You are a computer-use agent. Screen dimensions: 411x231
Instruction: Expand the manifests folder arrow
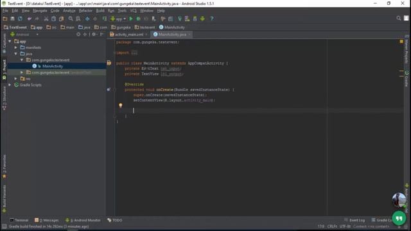(16, 47)
